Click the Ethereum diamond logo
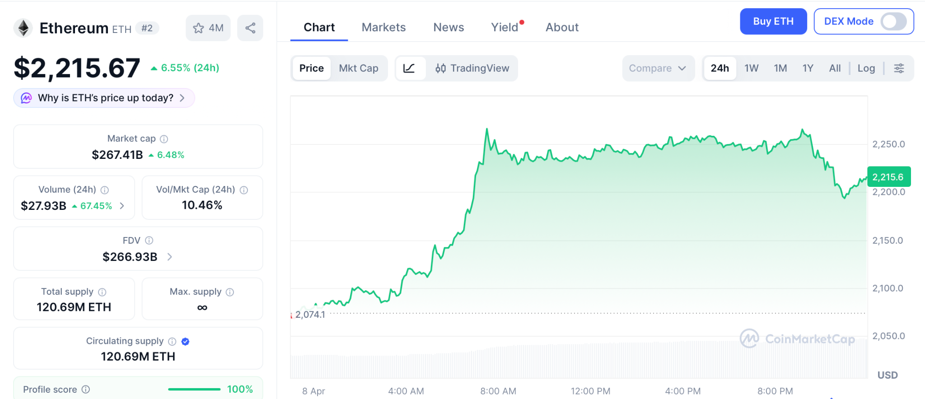 tap(23, 28)
